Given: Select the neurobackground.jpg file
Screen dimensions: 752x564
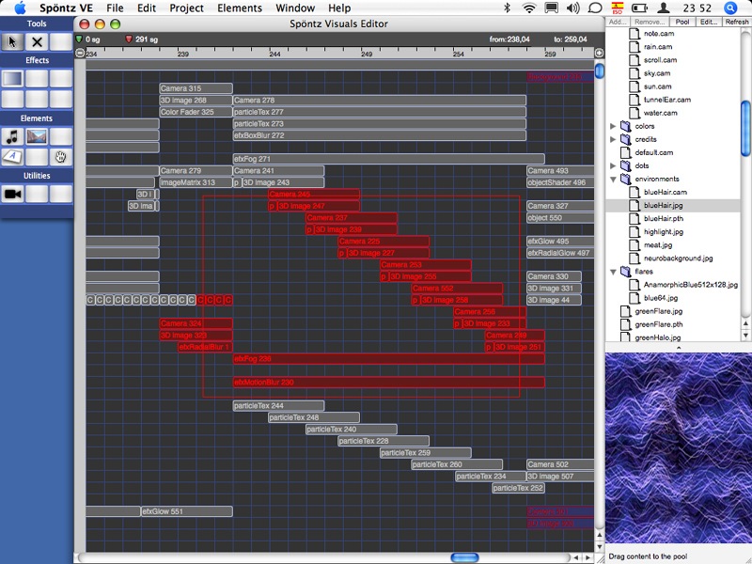Looking at the screenshot, I should pyautogui.click(x=678, y=258).
